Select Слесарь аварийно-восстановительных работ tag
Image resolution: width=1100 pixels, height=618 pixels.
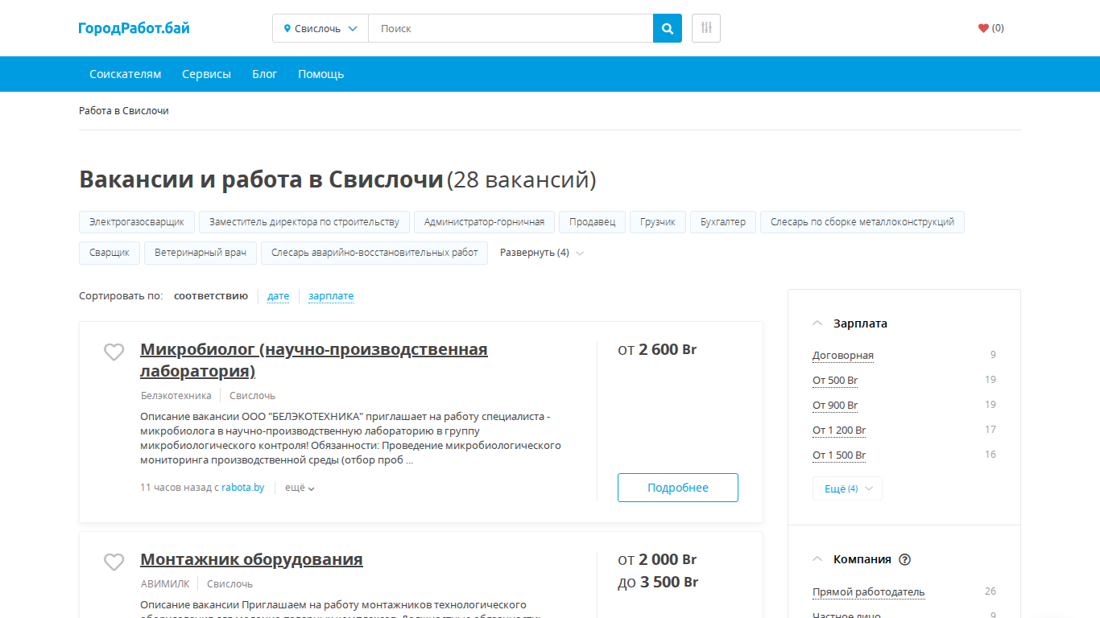click(374, 253)
